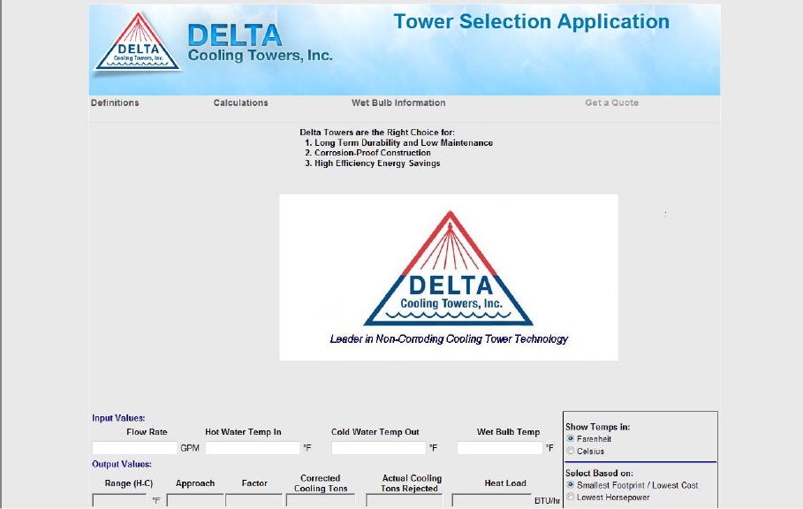Focus the Wet Bulb Temp input field
The image size is (803, 509).
(x=500, y=448)
